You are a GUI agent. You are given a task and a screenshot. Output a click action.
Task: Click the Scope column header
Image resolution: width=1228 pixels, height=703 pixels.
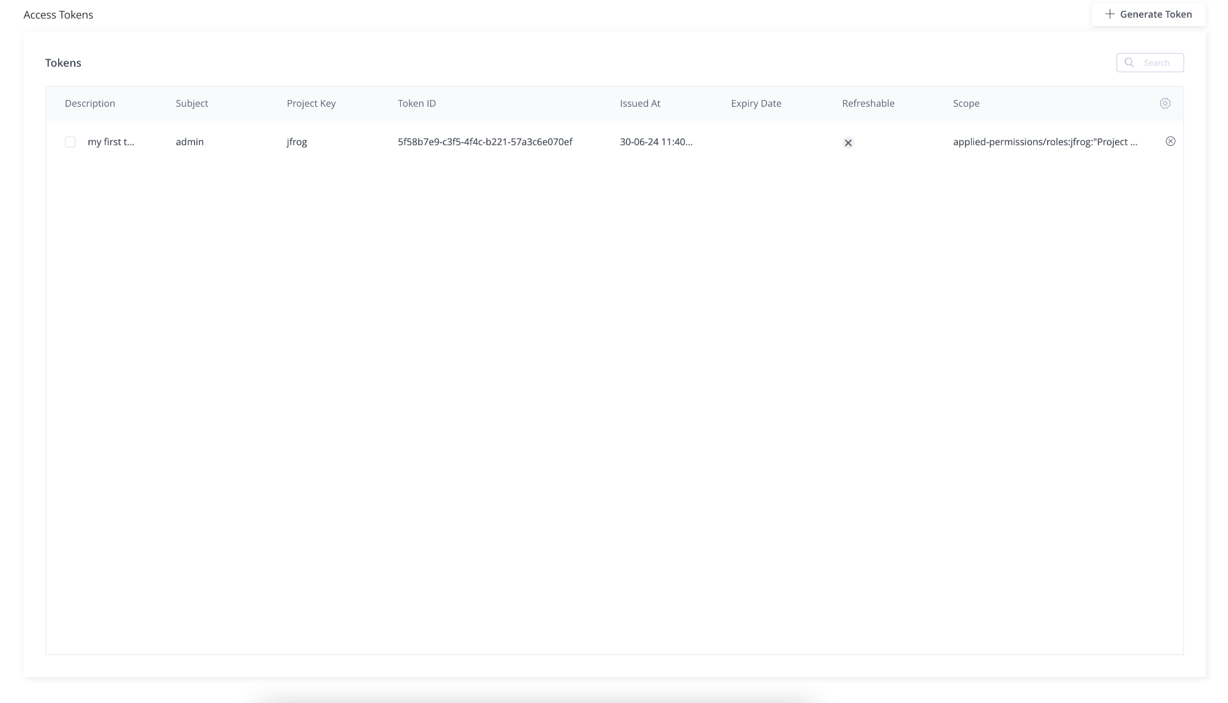click(x=966, y=103)
